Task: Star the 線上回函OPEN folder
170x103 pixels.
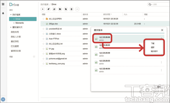Action: [x=43, y=19]
